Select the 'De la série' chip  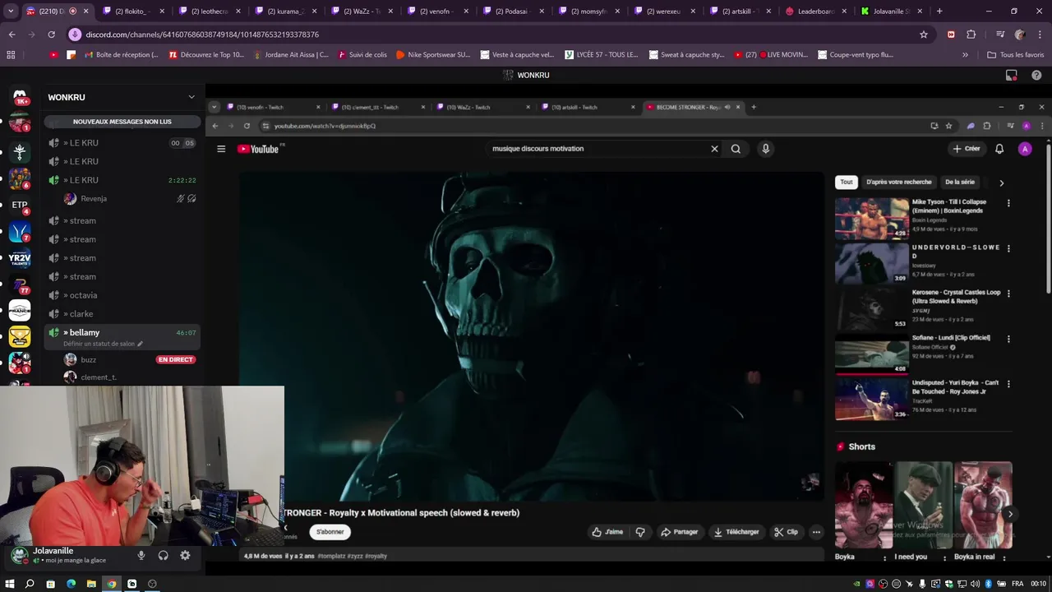point(960,182)
